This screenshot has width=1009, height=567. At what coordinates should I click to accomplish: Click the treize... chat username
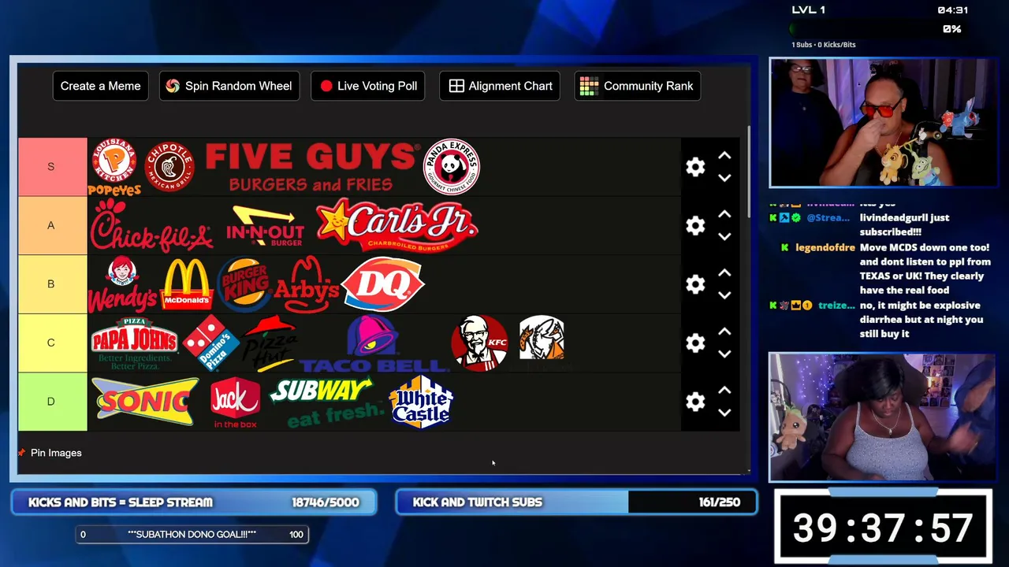836,306
